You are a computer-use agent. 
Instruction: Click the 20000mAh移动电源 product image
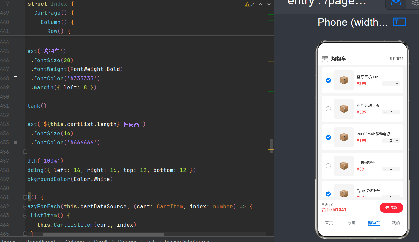coord(344,137)
